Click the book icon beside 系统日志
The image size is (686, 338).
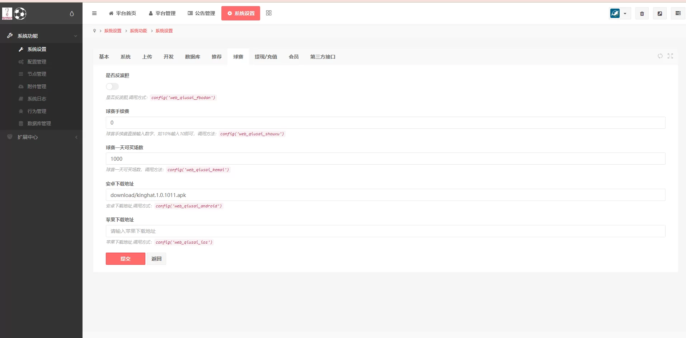pyautogui.click(x=21, y=99)
